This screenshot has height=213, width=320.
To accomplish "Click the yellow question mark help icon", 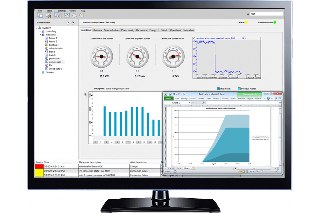I will pyautogui.click(x=82, y=15).
